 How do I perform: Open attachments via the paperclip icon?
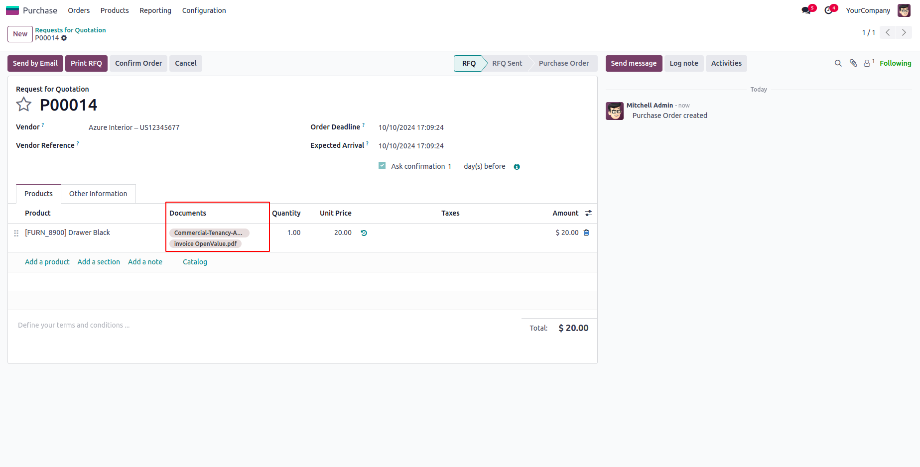pos(853,63)
